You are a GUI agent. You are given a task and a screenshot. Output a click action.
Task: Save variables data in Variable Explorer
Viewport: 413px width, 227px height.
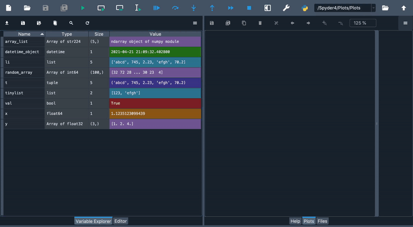point(23,23)
